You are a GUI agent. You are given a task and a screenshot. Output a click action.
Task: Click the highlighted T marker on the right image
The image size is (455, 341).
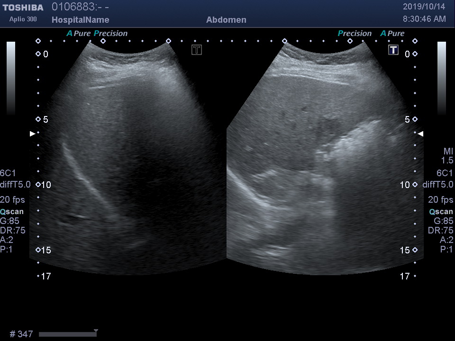393,50
